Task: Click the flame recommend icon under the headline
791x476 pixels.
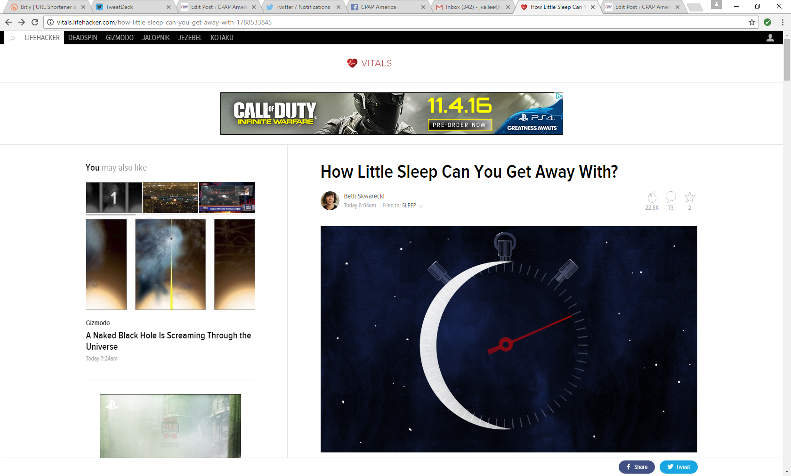Action: [652, 197]
